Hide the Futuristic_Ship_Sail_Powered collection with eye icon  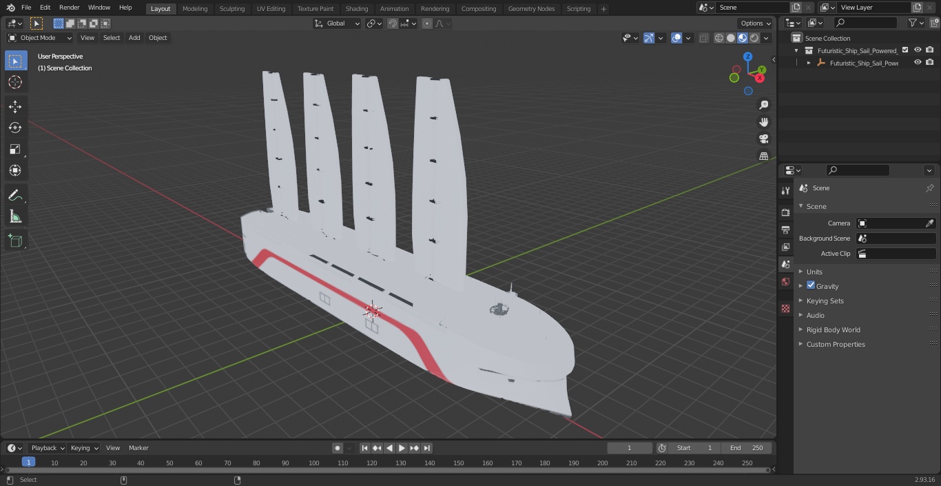918,50
